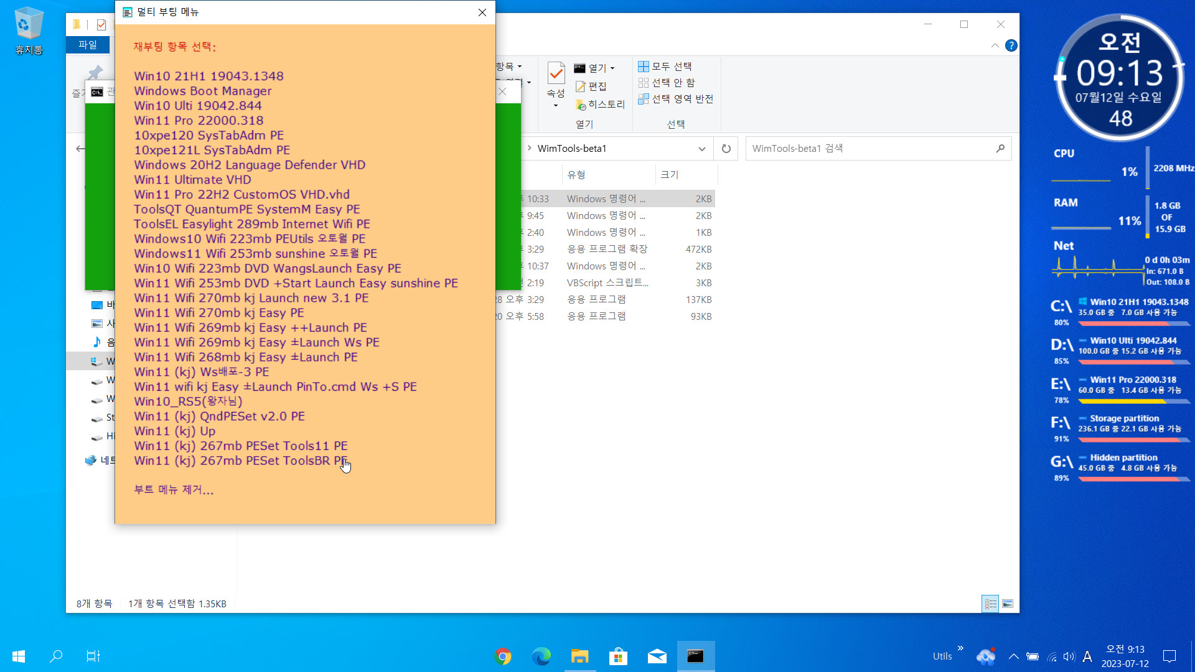Open Task View on taskbar
Image resolution: width=1195 pixels, height=672 pixels.
(93, 656)
